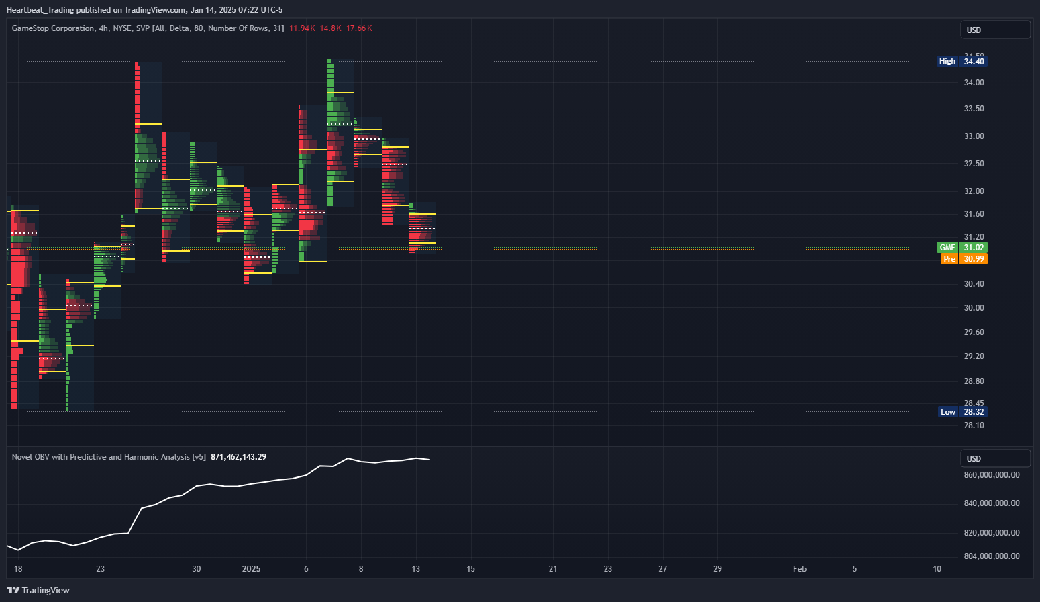Click the 8 date label on time axis
Image resolution: width=1040 pixels, height=602 pixels.
pos(361,569)
